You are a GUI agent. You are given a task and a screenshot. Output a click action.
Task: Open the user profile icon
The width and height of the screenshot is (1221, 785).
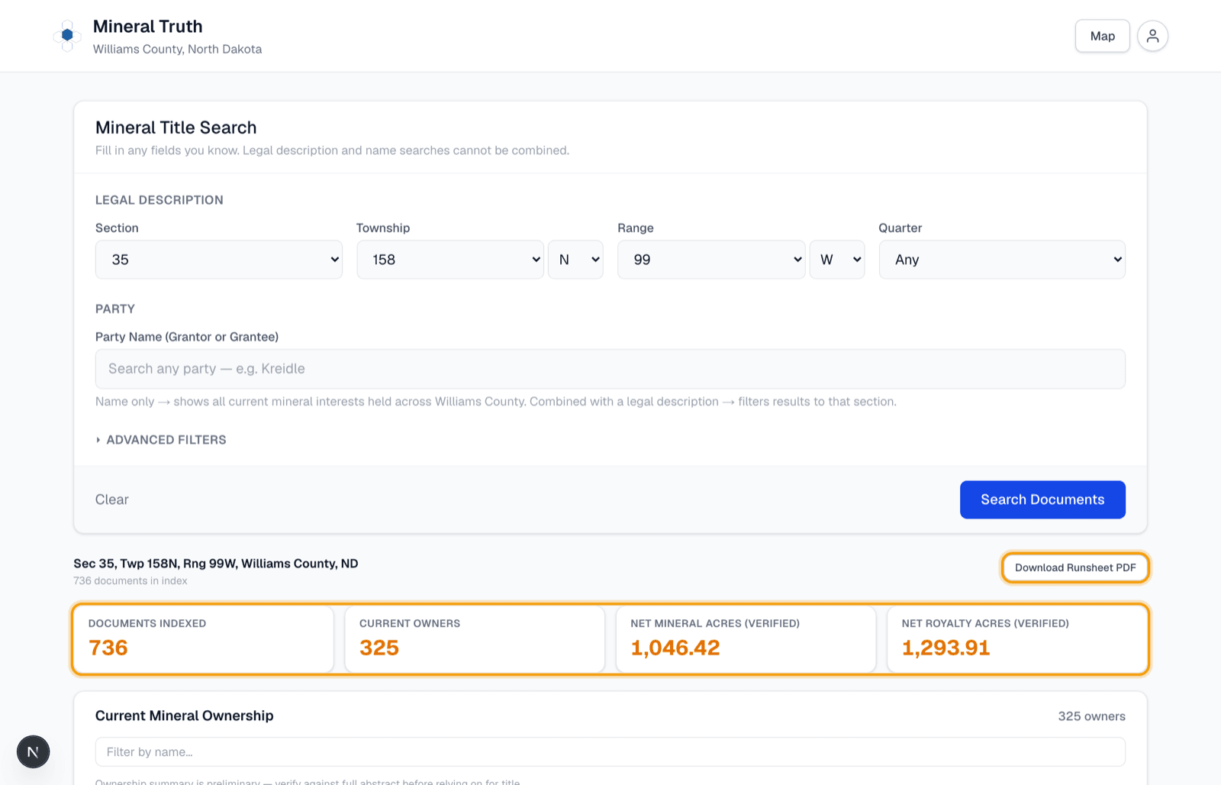click(1152, 36)
